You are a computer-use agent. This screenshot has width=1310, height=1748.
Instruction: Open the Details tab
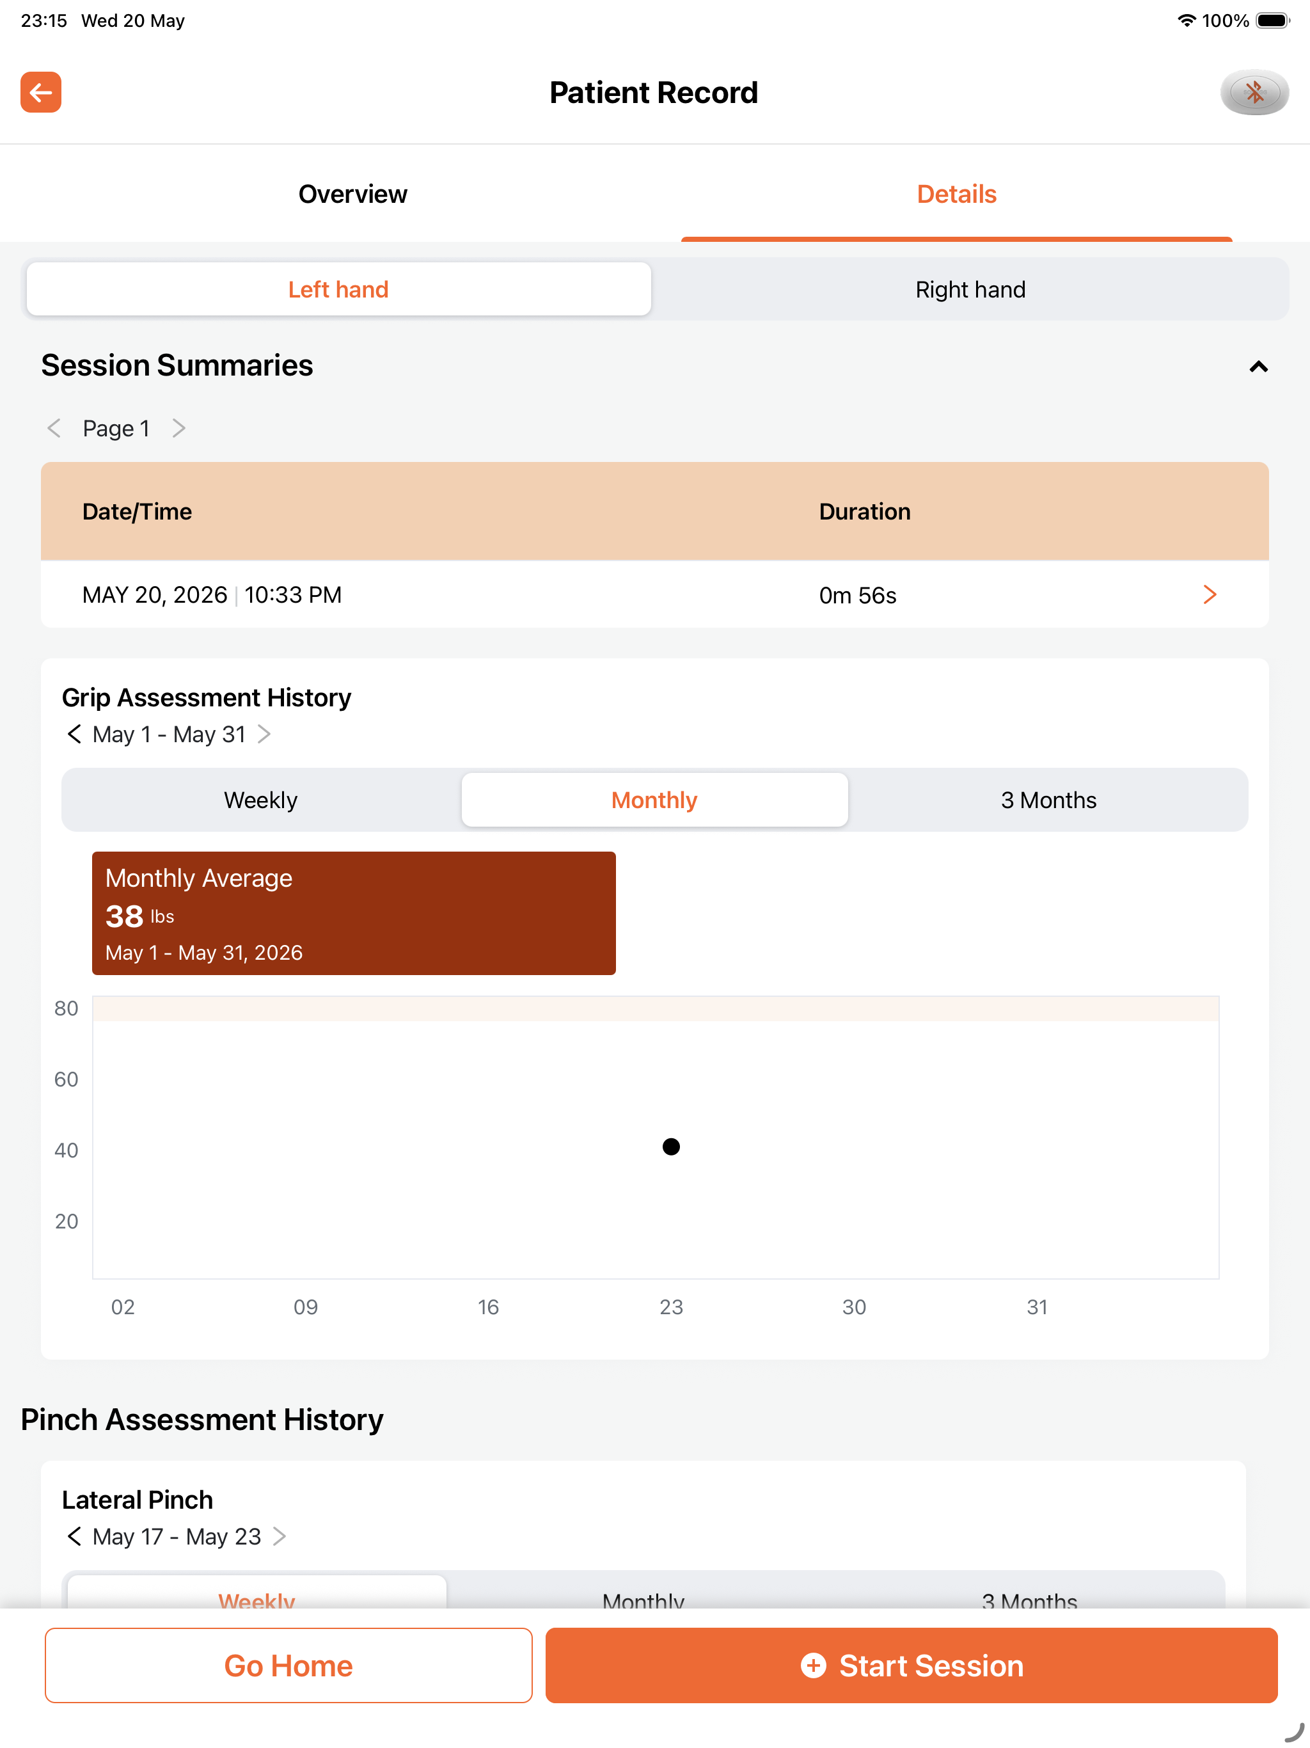coord(957,195)
